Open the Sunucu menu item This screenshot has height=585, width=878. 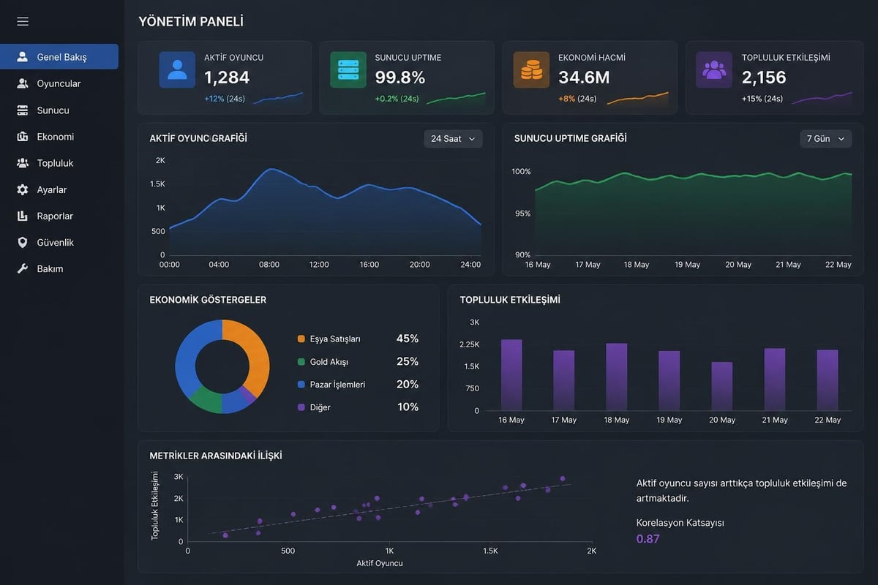tap(59, 110)
